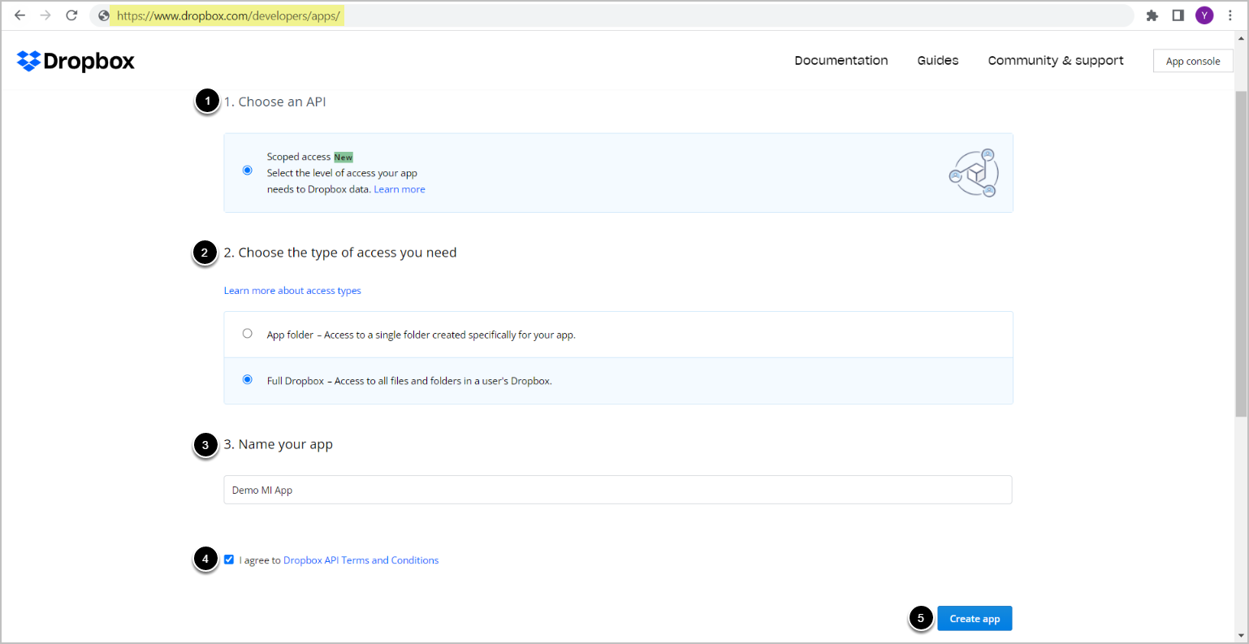Open Chrome three-dot menu
Image resolution: width=1249 pixels, height=644 pixels.
tap(1230, 15)
